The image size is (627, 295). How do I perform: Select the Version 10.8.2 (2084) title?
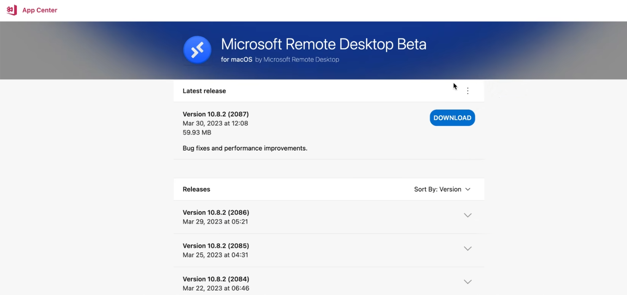[216, 279]
